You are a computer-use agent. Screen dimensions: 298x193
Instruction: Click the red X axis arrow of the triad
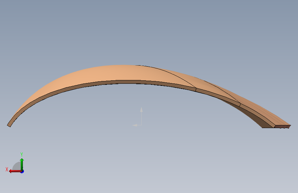click(x=15, y=171)
